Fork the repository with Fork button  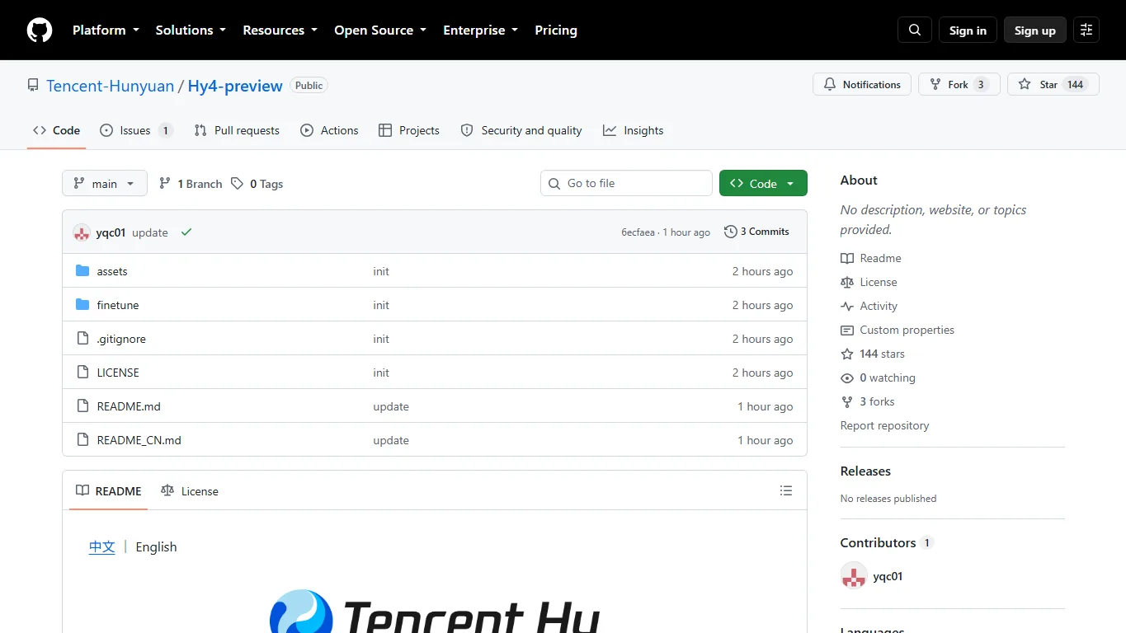coord(959,84)
